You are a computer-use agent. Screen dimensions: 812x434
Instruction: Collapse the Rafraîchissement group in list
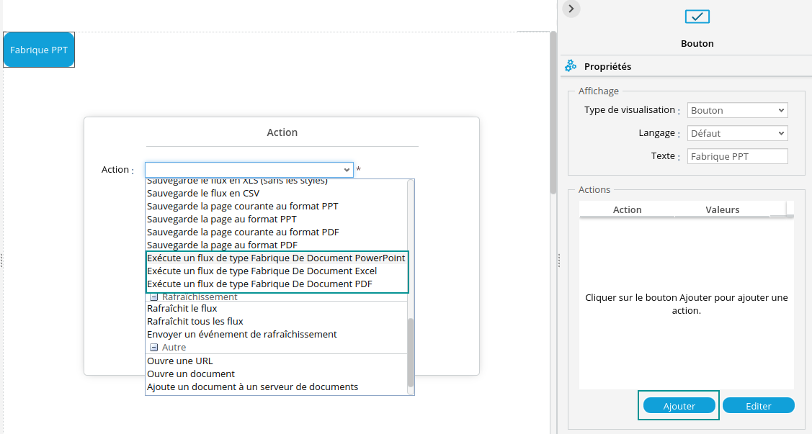[153, 297]
